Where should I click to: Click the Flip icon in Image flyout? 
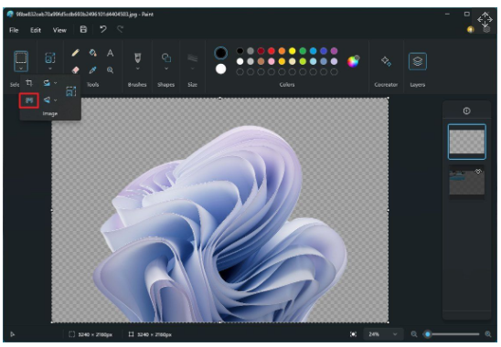(x=47, y=100)
